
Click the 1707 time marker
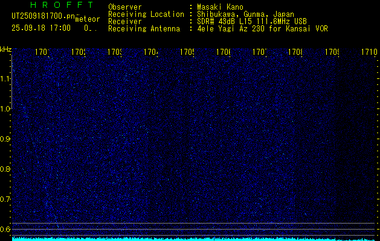click(x=260, y=52)
